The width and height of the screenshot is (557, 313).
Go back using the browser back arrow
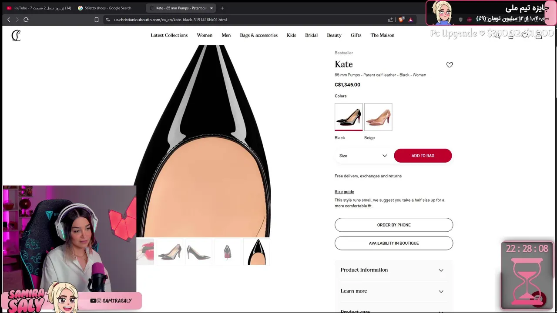click(x=9, y=20)
